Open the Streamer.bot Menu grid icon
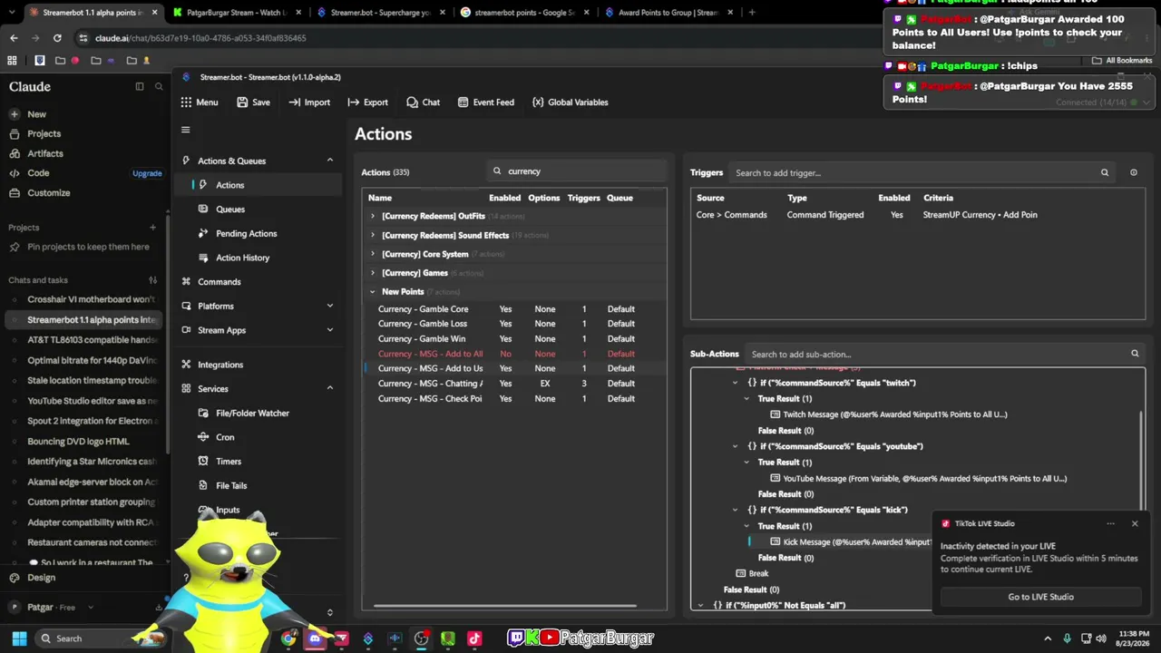 tap(186, 102)
